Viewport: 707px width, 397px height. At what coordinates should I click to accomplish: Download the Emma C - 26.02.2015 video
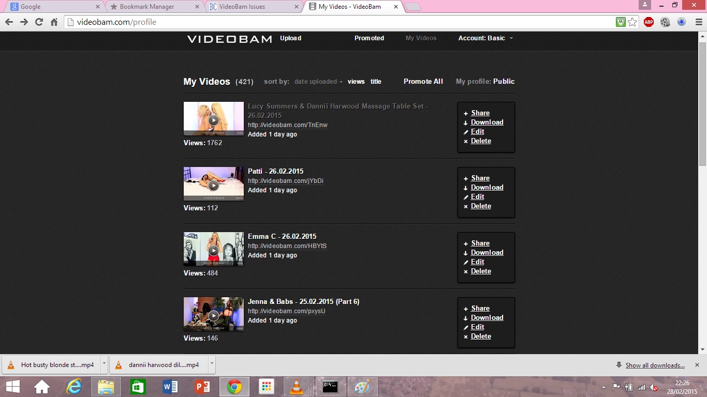tap(487, 253)
